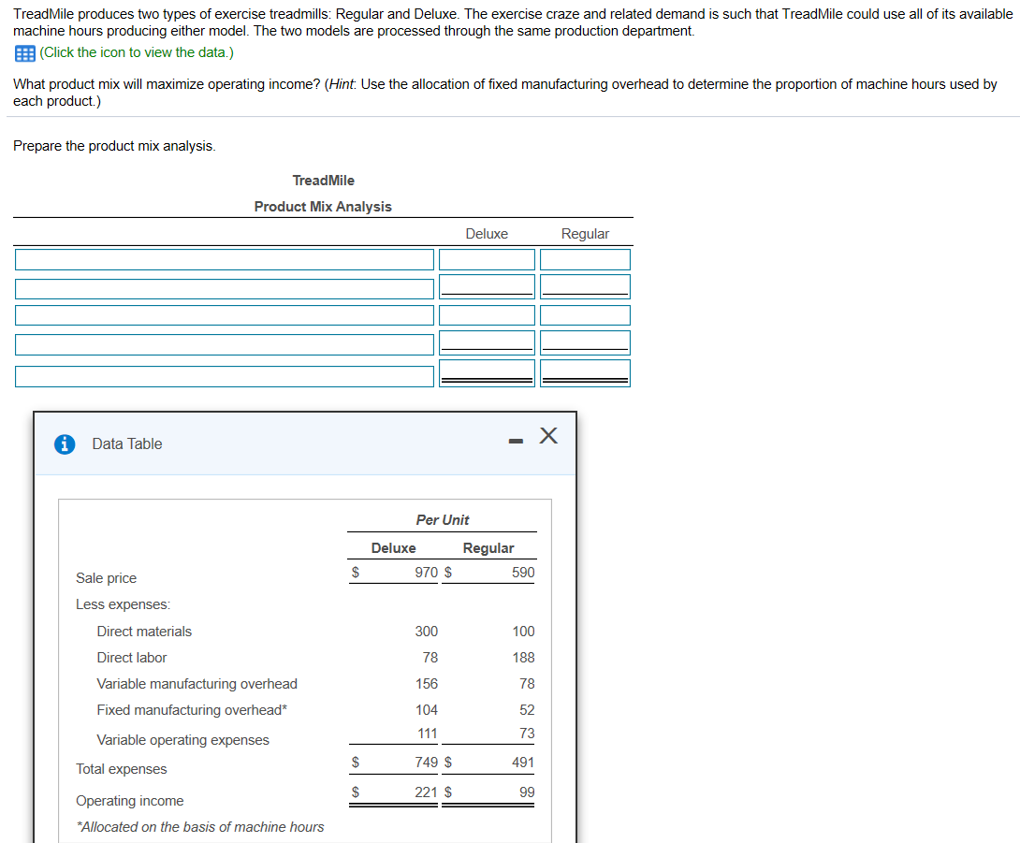Click third row Regular value field

coord(585,315)
